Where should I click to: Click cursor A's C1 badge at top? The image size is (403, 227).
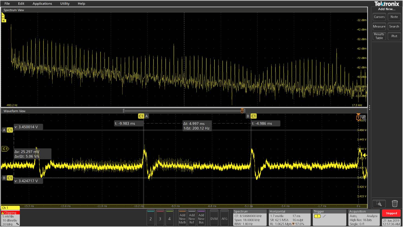click(x=141, y=116)
